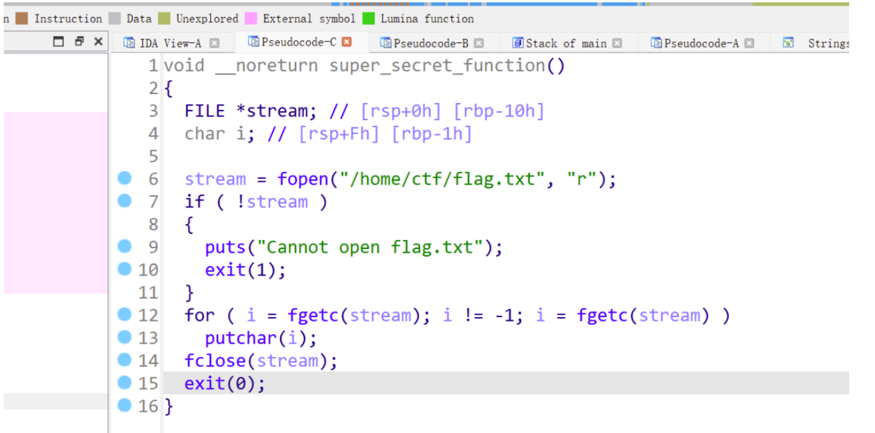Click line number 1 in gutter
The width and height of the screenshot is (875, 433).
(x=153, y=66)
